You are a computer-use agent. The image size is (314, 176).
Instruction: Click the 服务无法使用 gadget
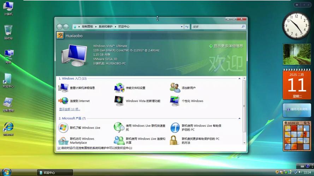[297, 109]
